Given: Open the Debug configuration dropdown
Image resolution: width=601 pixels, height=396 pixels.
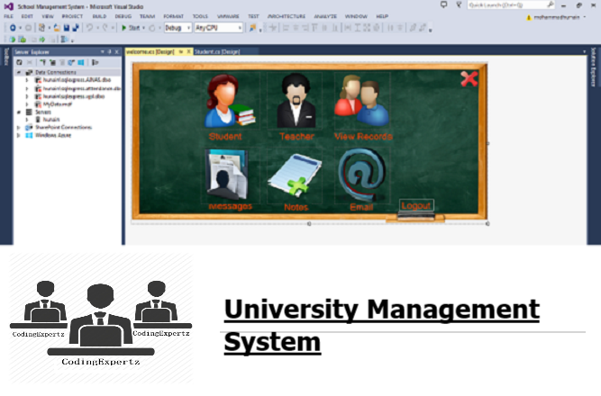Looking at the screenshot, I should click(x=176, y=28).
